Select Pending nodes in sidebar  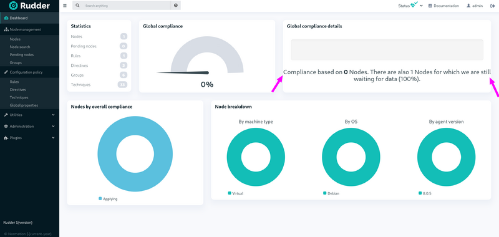pos(22,55)
